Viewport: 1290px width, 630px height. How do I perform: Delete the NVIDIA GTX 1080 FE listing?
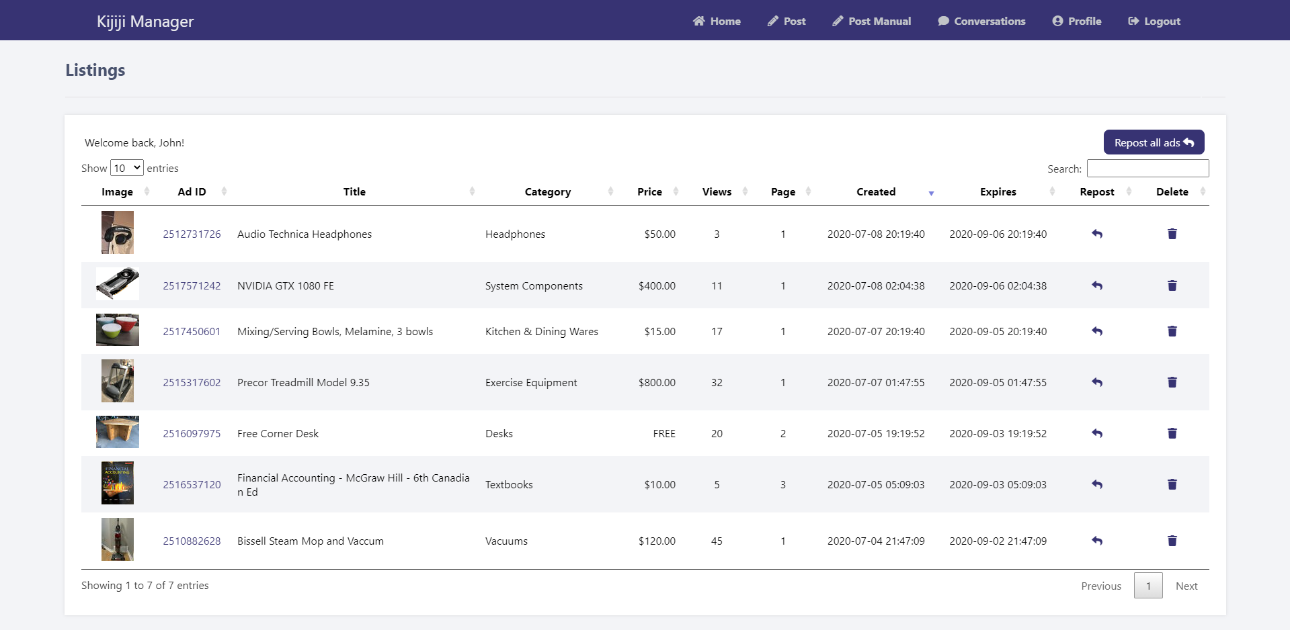1172,285
